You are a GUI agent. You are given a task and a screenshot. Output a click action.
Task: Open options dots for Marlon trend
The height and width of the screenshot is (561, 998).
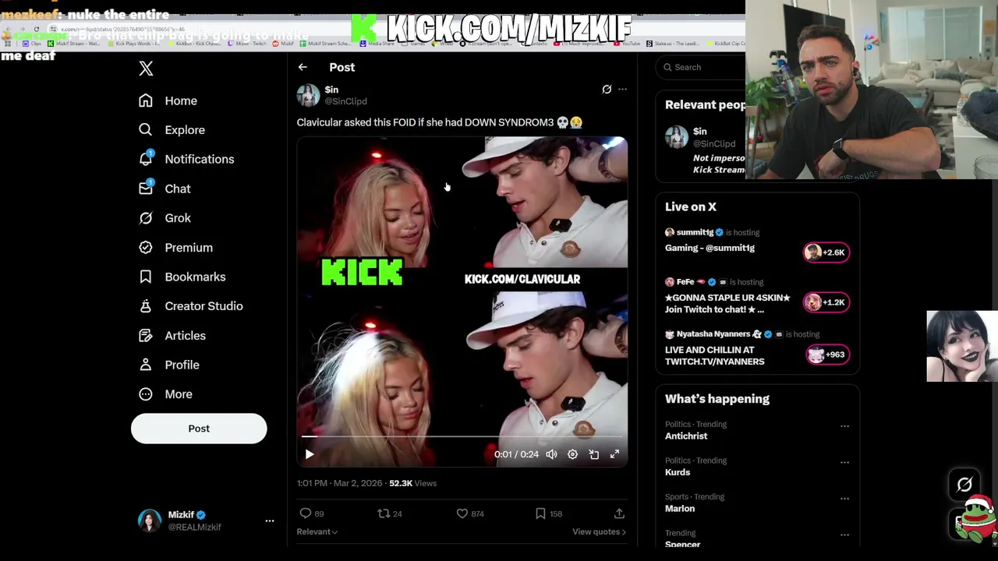(x=844, y=499)
